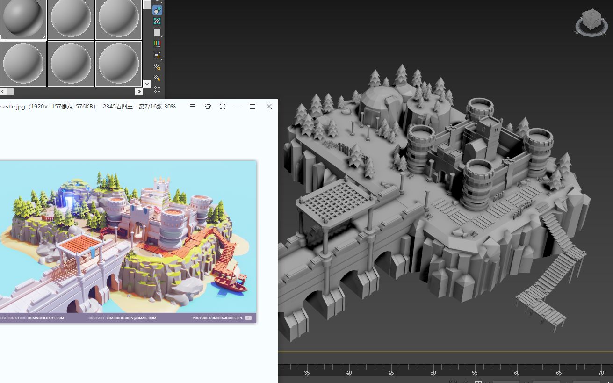Click the right arrow to scroll sample slots

pos(139,92)
